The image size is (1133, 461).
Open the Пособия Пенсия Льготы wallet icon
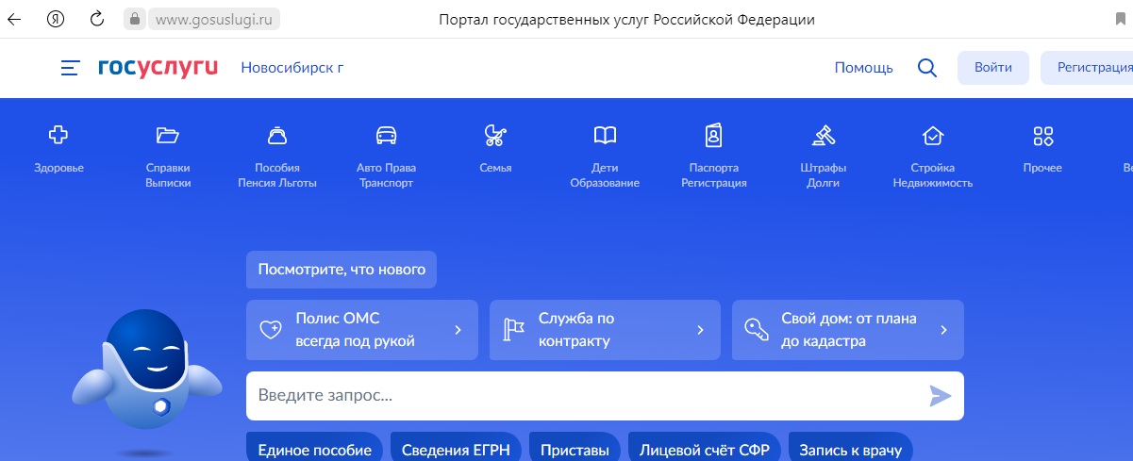pyautogui.click(x=277, y=136)
